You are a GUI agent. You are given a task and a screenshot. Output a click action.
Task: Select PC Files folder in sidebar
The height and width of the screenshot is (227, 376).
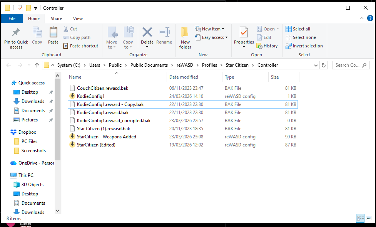click(x=26, y=141)
